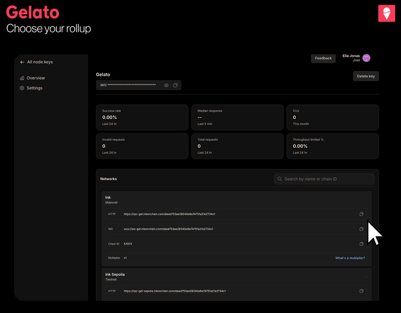This screenshot has height=313, width=401.
Task: Click the Ella Jonas account name
Action: [351, 56]
